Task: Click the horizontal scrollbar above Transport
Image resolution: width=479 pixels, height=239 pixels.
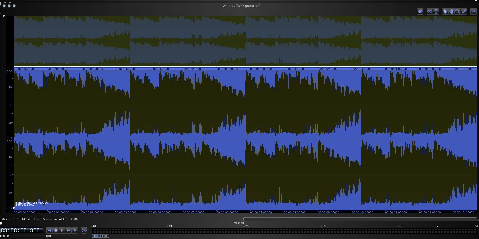Action: pyautogui.click(x=360, y=219)
